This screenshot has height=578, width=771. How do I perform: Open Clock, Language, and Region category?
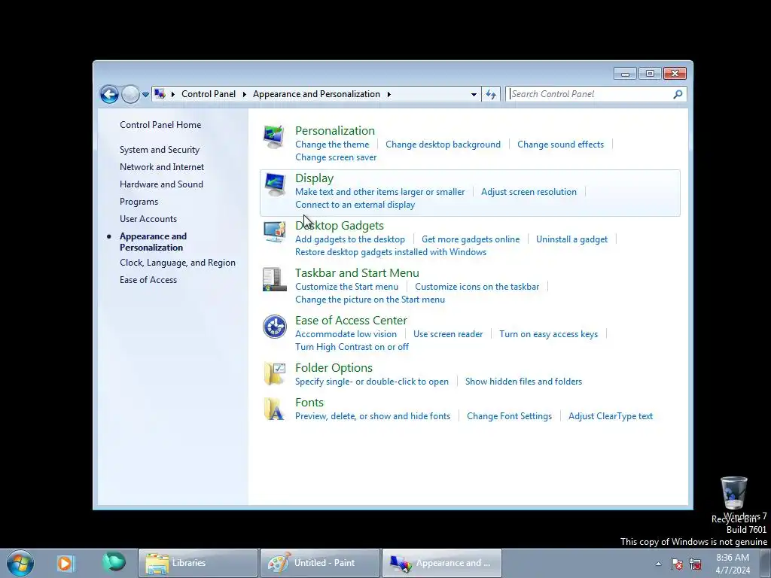(178, 263)
